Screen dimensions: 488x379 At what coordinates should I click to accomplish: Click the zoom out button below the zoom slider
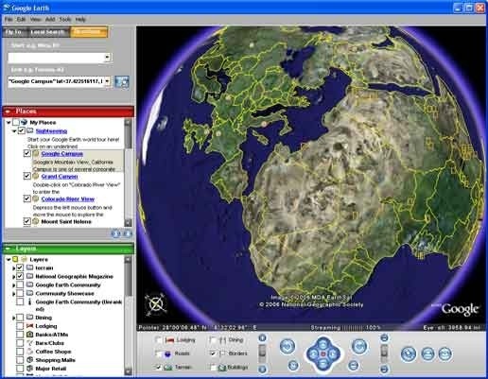tap(262, 369)
